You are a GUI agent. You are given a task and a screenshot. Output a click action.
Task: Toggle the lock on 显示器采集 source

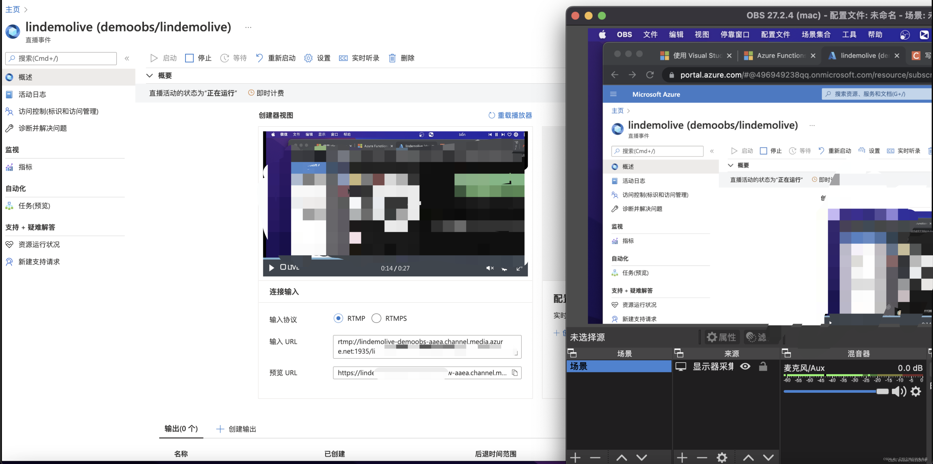763,366
